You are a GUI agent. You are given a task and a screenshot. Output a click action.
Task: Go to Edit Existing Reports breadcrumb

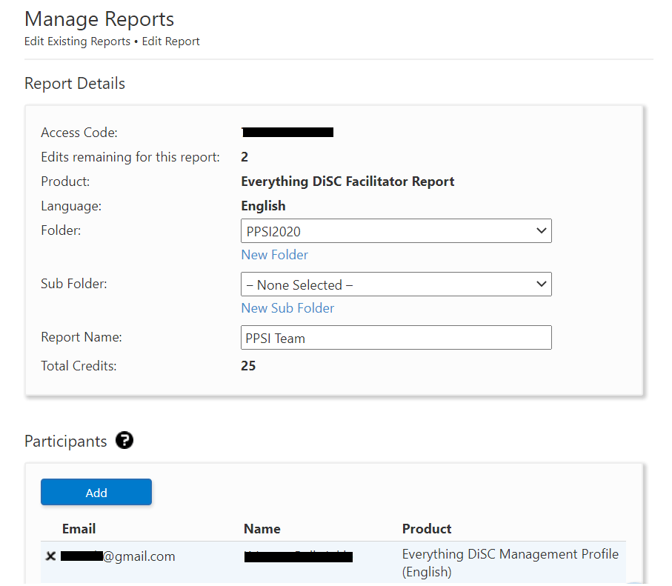[x=77, y=41]
